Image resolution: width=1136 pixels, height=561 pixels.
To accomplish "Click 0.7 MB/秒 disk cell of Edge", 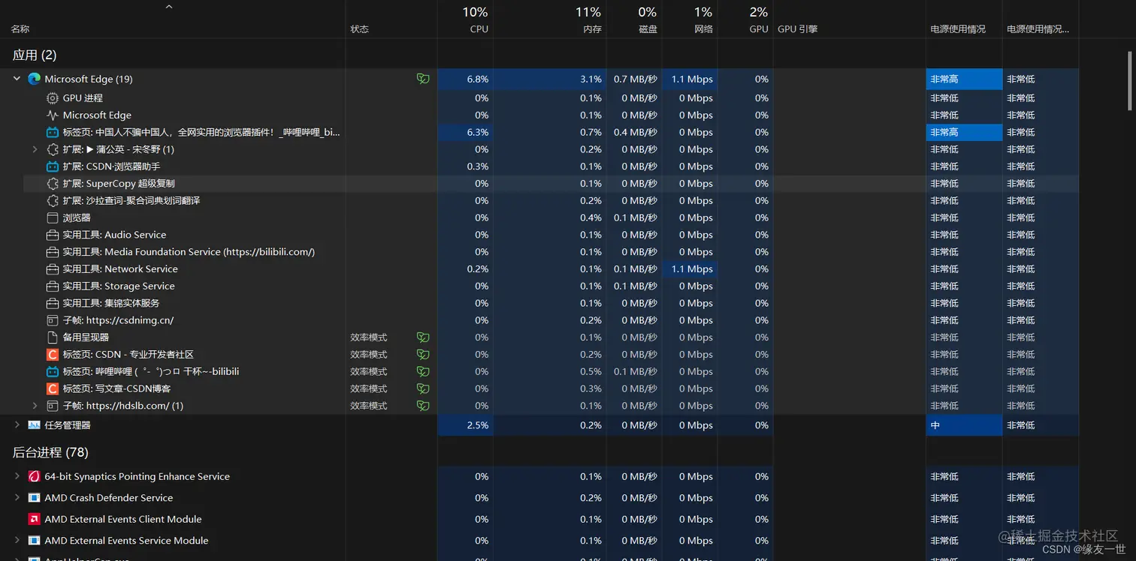I will click(x=634, y=79).
